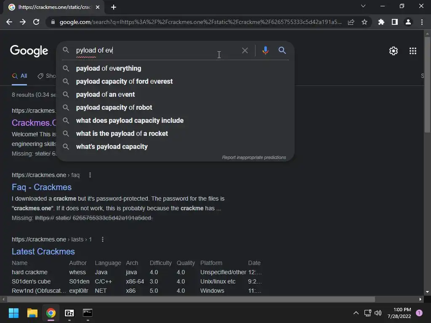Image resolution: width=431 pixels, height=323 pixels.
Task: Open the Extensions puzzle icon
Action: [381, 22]
